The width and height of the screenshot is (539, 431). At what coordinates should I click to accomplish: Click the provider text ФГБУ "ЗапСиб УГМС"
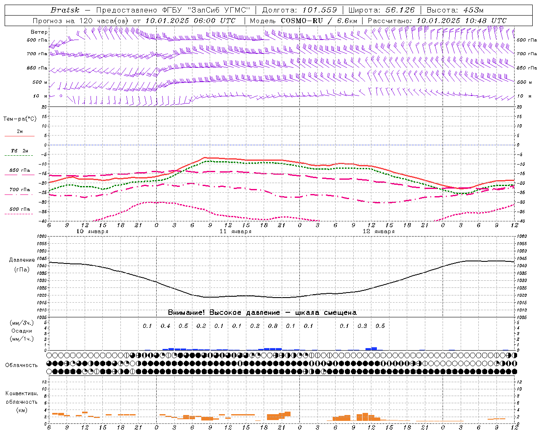pyautogui.click(x=206, y=10)
